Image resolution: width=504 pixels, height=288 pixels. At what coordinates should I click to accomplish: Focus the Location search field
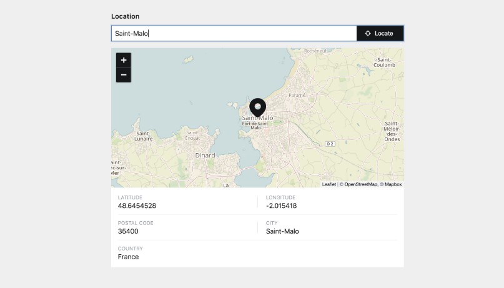click(234, 33)
